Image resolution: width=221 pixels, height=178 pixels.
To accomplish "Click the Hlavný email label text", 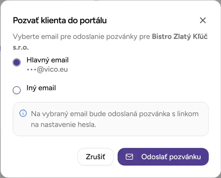I will (x=48, y=60).
